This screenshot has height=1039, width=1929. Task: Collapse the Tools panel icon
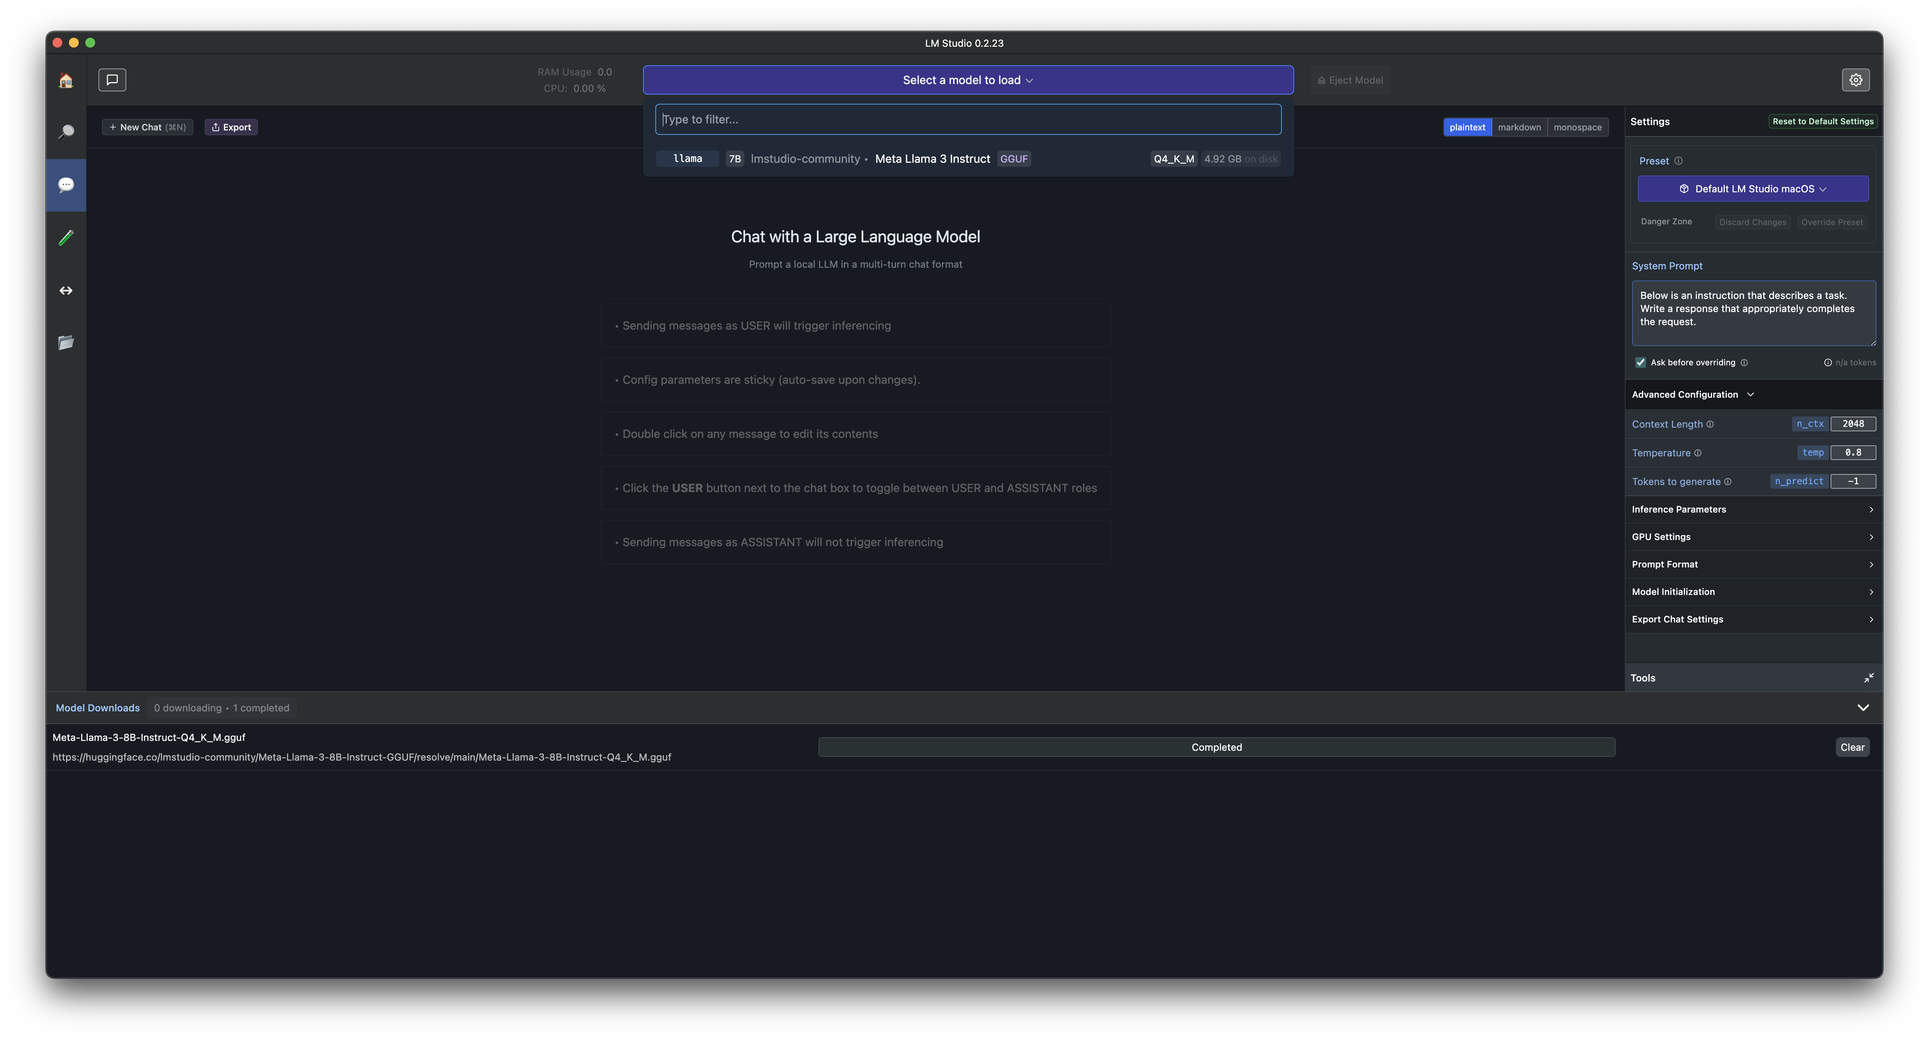(1868, 677)
